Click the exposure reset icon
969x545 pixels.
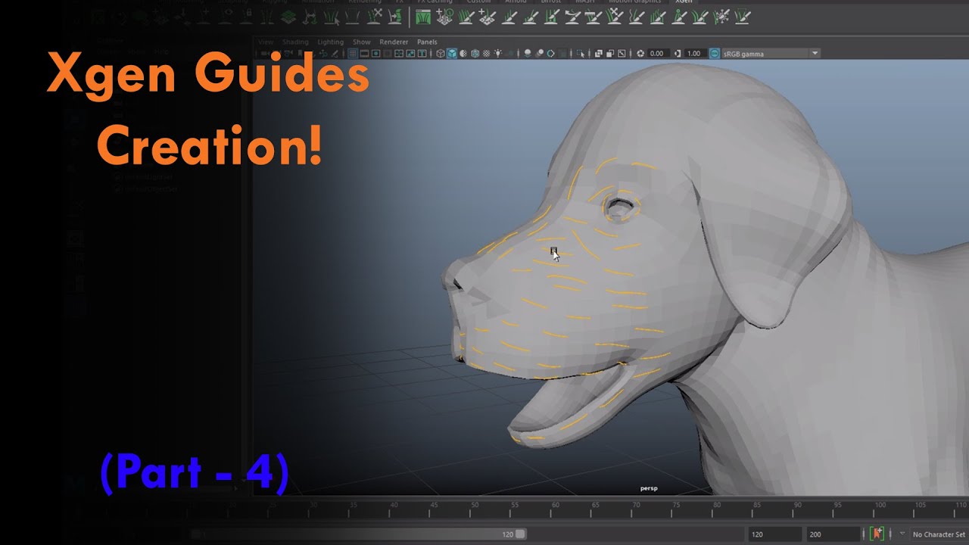tap(640, 54)
